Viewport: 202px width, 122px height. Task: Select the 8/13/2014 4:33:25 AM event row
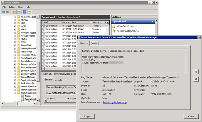[x=72, y=29]
